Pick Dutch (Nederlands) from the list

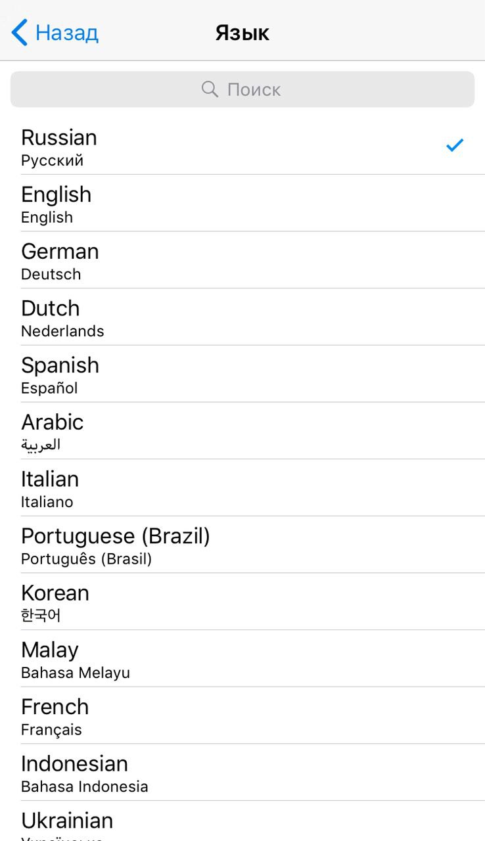pyautogui.click(x=242, y=317)
